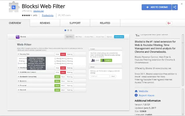Click the Additional Information panel scrollbar
185x116 pixels.
[183, 102]
